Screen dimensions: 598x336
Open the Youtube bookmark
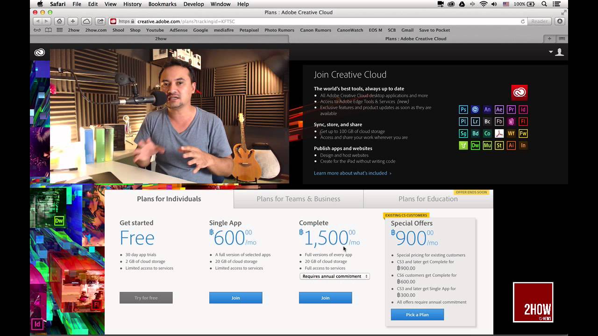coord(155,30)
